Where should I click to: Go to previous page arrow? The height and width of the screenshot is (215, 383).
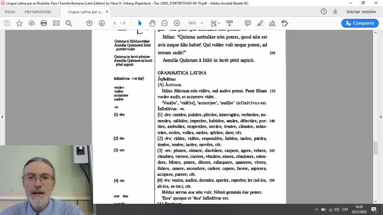89,23
